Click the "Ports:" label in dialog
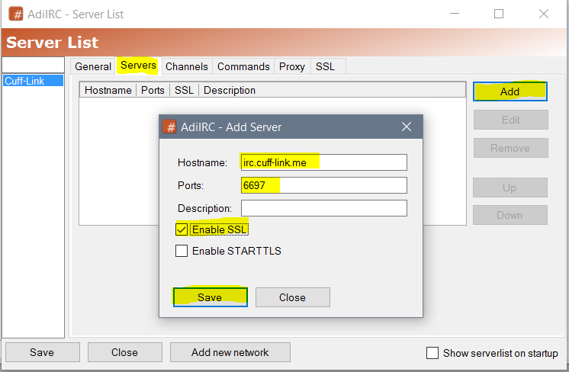 tap(191, 185)
